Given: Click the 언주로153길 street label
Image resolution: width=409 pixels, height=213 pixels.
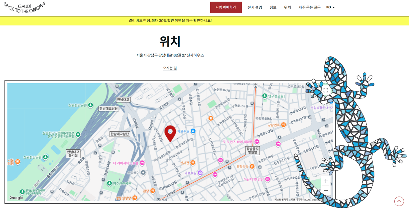Looking at the screenshot, I should (x=298, y=110).
